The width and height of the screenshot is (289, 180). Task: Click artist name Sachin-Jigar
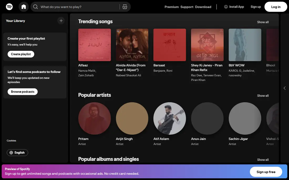[x=238, y=139]
